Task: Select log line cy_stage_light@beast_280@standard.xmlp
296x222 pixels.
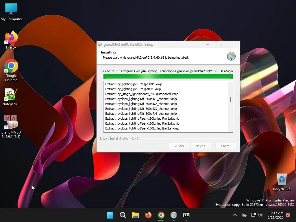Action: (x=142, y=94)
